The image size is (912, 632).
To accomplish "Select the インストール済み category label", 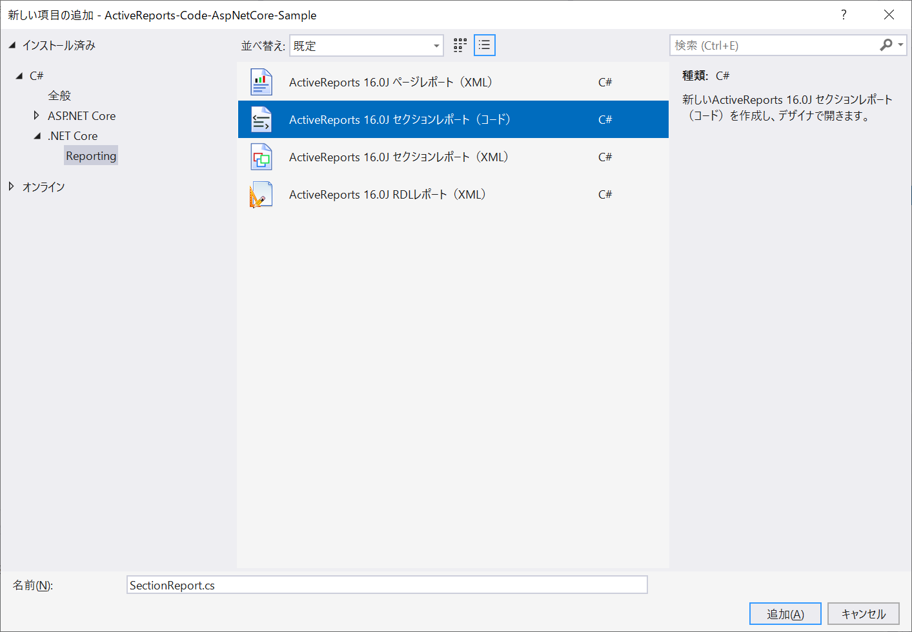I will click(59, 45).
